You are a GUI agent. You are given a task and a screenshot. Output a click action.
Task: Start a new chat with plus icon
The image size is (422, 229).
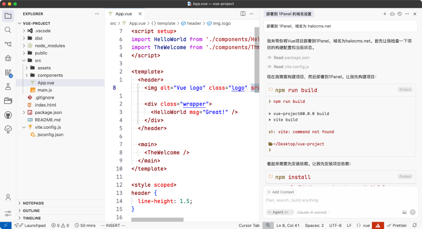pyautogui.click(x=385, y=13)
